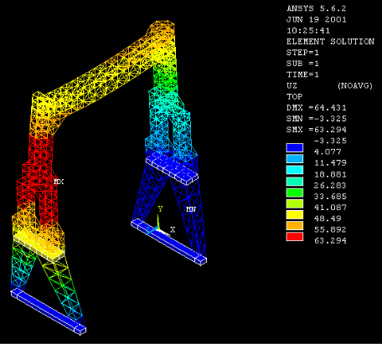Click the yellow legend color swatch
This screenshot has height=344, width=382.
click(295, 214)
